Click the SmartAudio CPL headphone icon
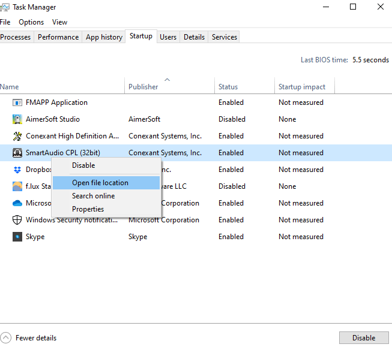This screenshot has width=392, height=350. coord(17,153)
